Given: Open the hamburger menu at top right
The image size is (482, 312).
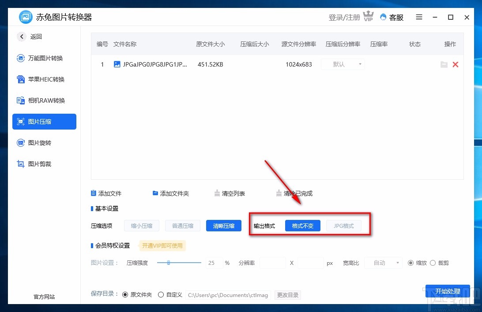Looking at the screenshot, I should [419, 17].
